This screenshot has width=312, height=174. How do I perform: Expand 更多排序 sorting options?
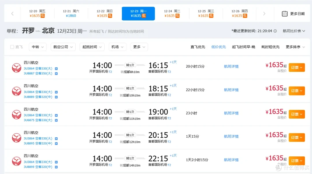click(295, 47)
